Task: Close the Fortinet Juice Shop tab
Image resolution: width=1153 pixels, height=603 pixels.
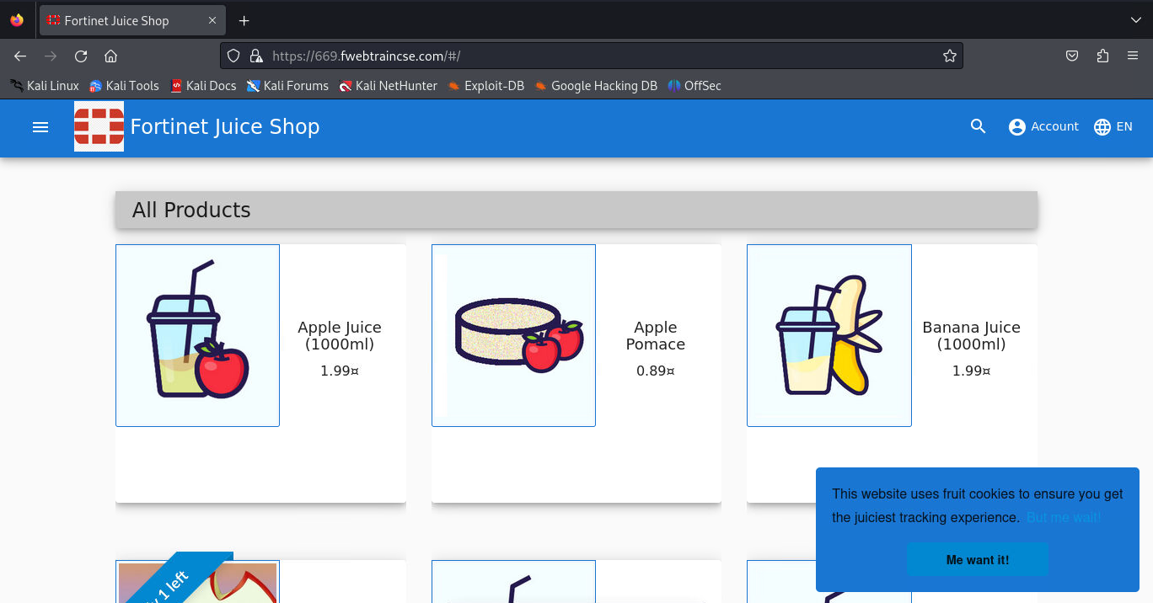Action: pos(212,20)
